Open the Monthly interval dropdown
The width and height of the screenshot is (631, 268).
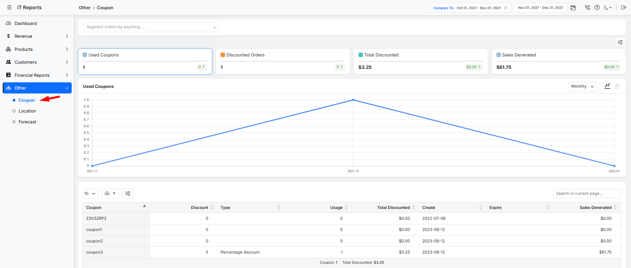[x=582, y=86]
